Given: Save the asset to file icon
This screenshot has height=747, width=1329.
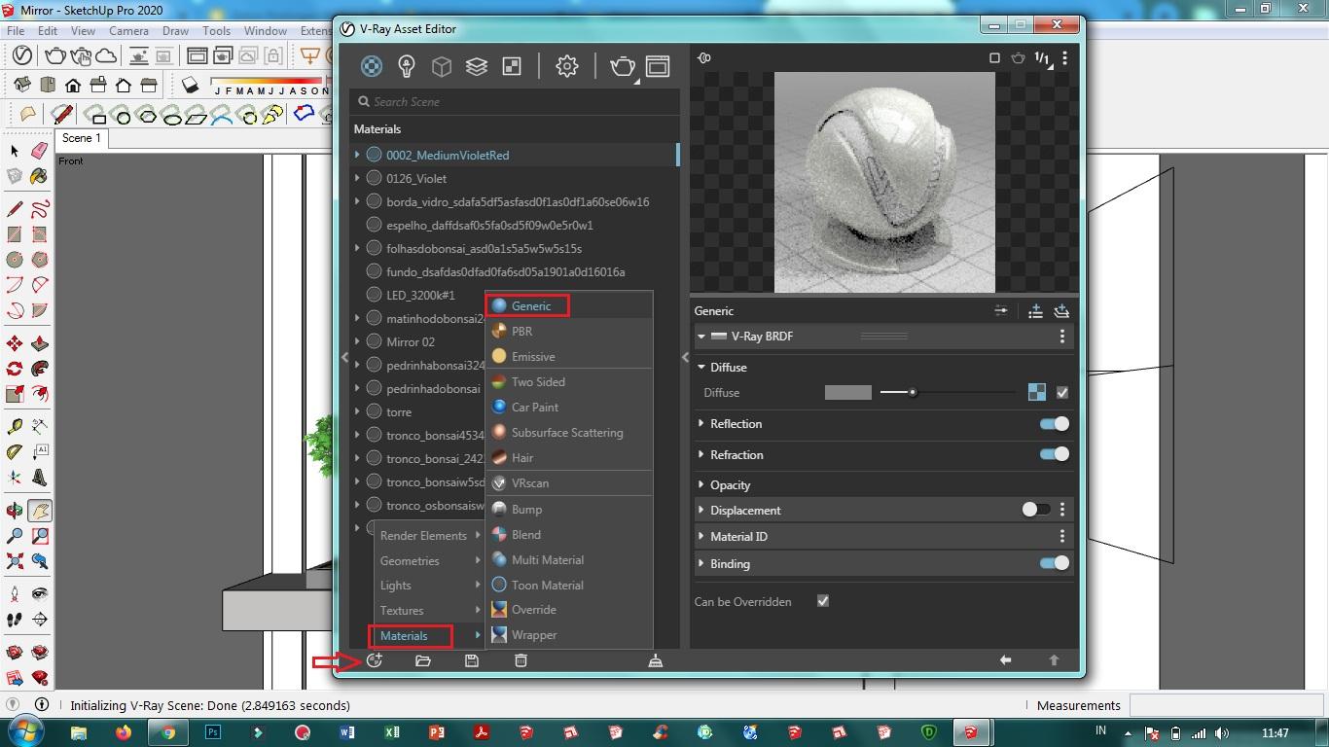Looking at the screenshot, I should point(472,660).
